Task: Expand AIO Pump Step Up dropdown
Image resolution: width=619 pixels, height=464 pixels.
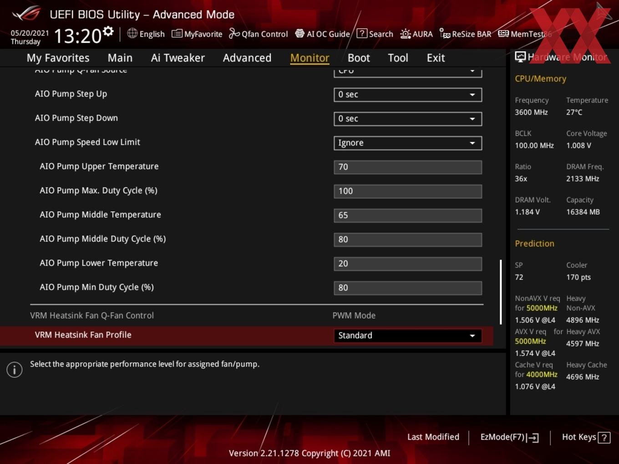Action: pos(408,95)
